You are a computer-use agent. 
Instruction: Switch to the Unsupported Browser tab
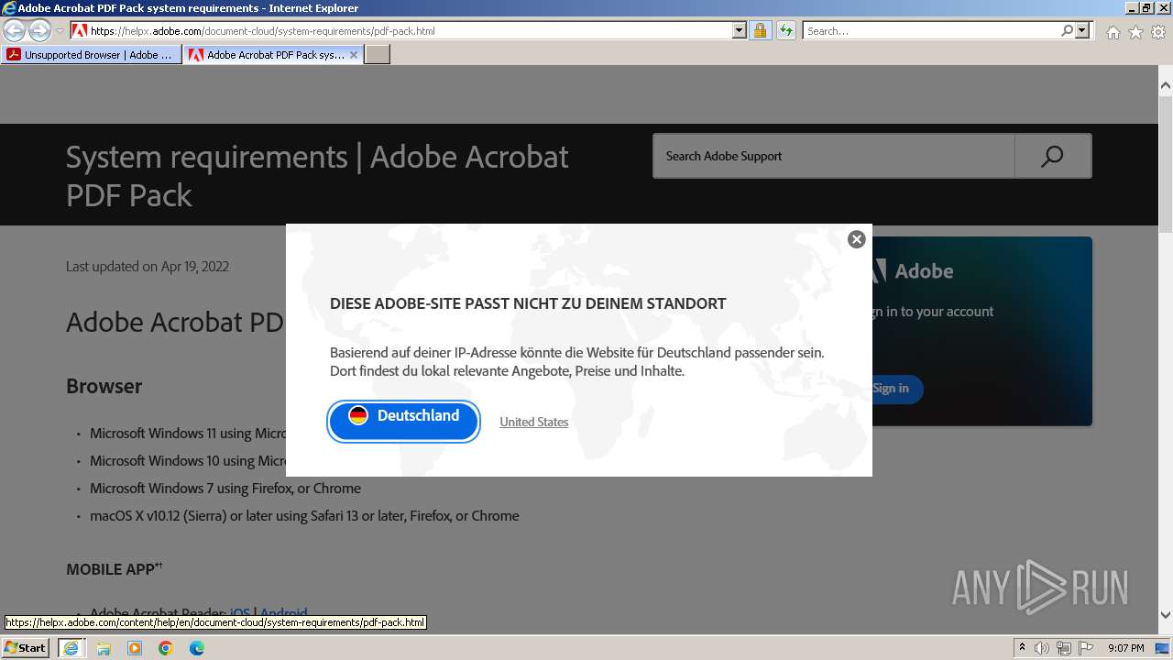point(92,55)
